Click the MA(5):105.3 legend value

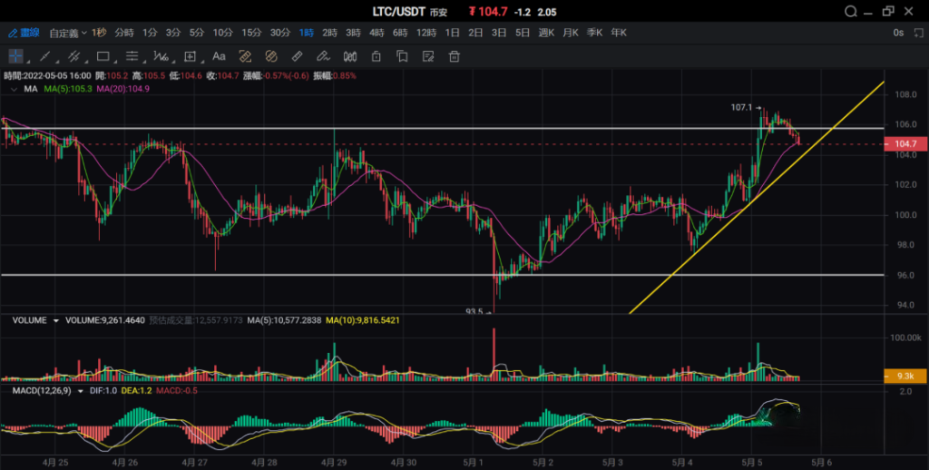pyautogui.click(x=67, y=89)
